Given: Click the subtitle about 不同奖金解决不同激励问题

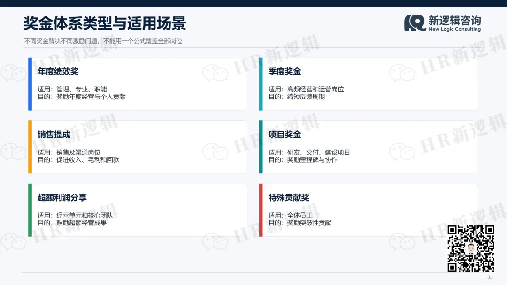Looking at the screenshot, I should pos(103,41).
